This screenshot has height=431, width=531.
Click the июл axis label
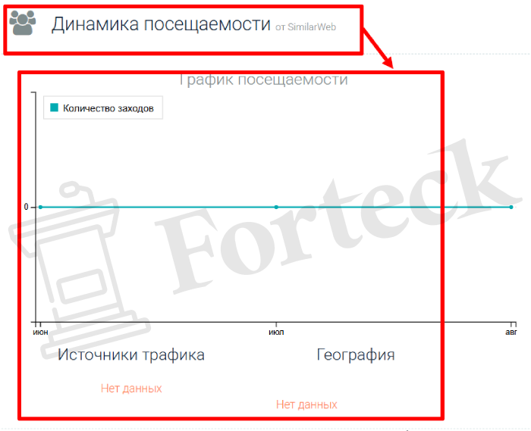click(276, 331)
